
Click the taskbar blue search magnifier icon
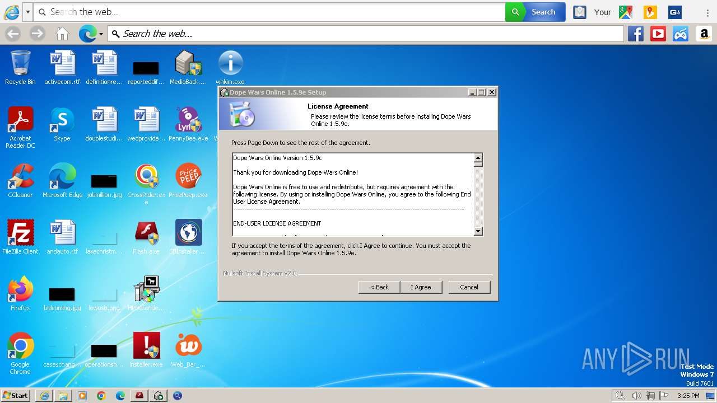click(x=178, y=396)
